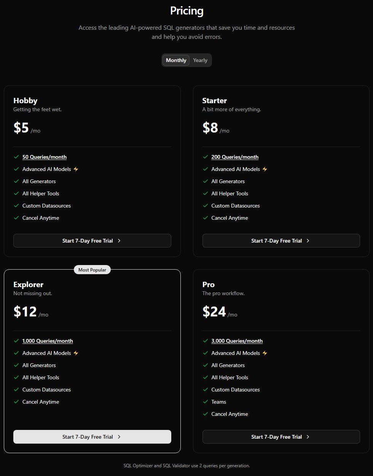Start the Explorer plan 7-day free trial
Viewport: 373px width, 476px height.
pyautogui.click(x=92, y=437)
